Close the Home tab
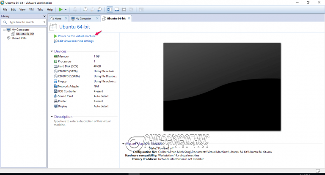This screenshot has width=325, height=175. point(66,19)
